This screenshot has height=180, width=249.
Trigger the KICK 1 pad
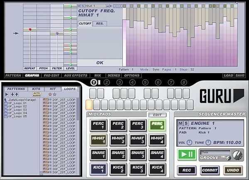98,169
